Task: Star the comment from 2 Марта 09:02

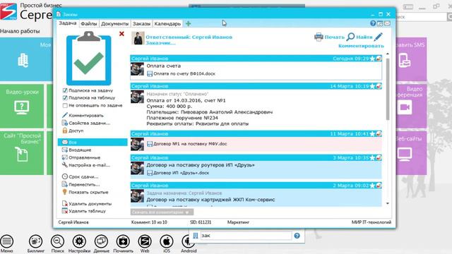Action: 372,186
